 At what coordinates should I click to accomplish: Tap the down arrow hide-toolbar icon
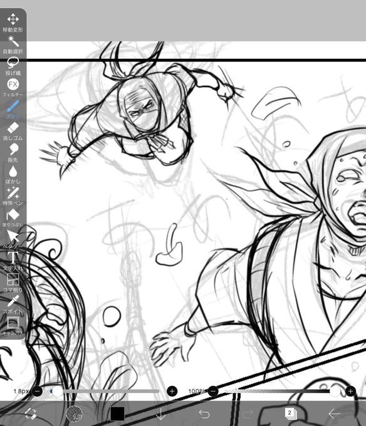161,414
